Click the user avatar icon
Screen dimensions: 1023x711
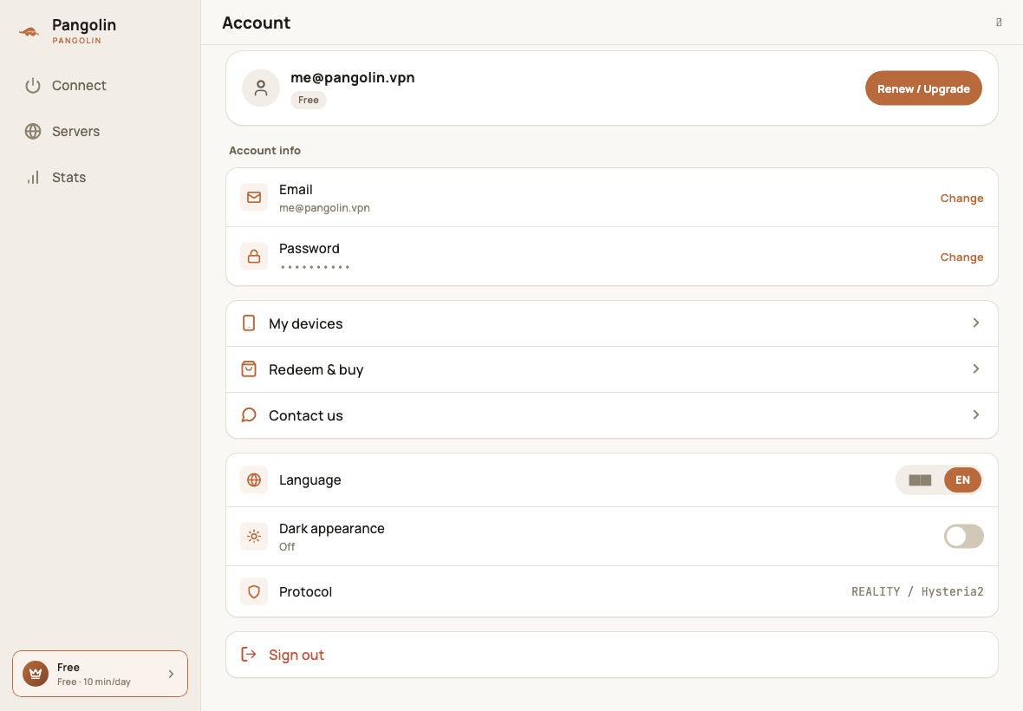[x=261, y=88]
